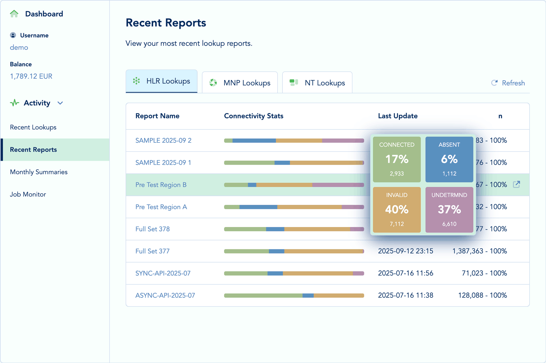Click the NT Lookups blocks icon
The image size is (546, 363).
pos(293,82)
